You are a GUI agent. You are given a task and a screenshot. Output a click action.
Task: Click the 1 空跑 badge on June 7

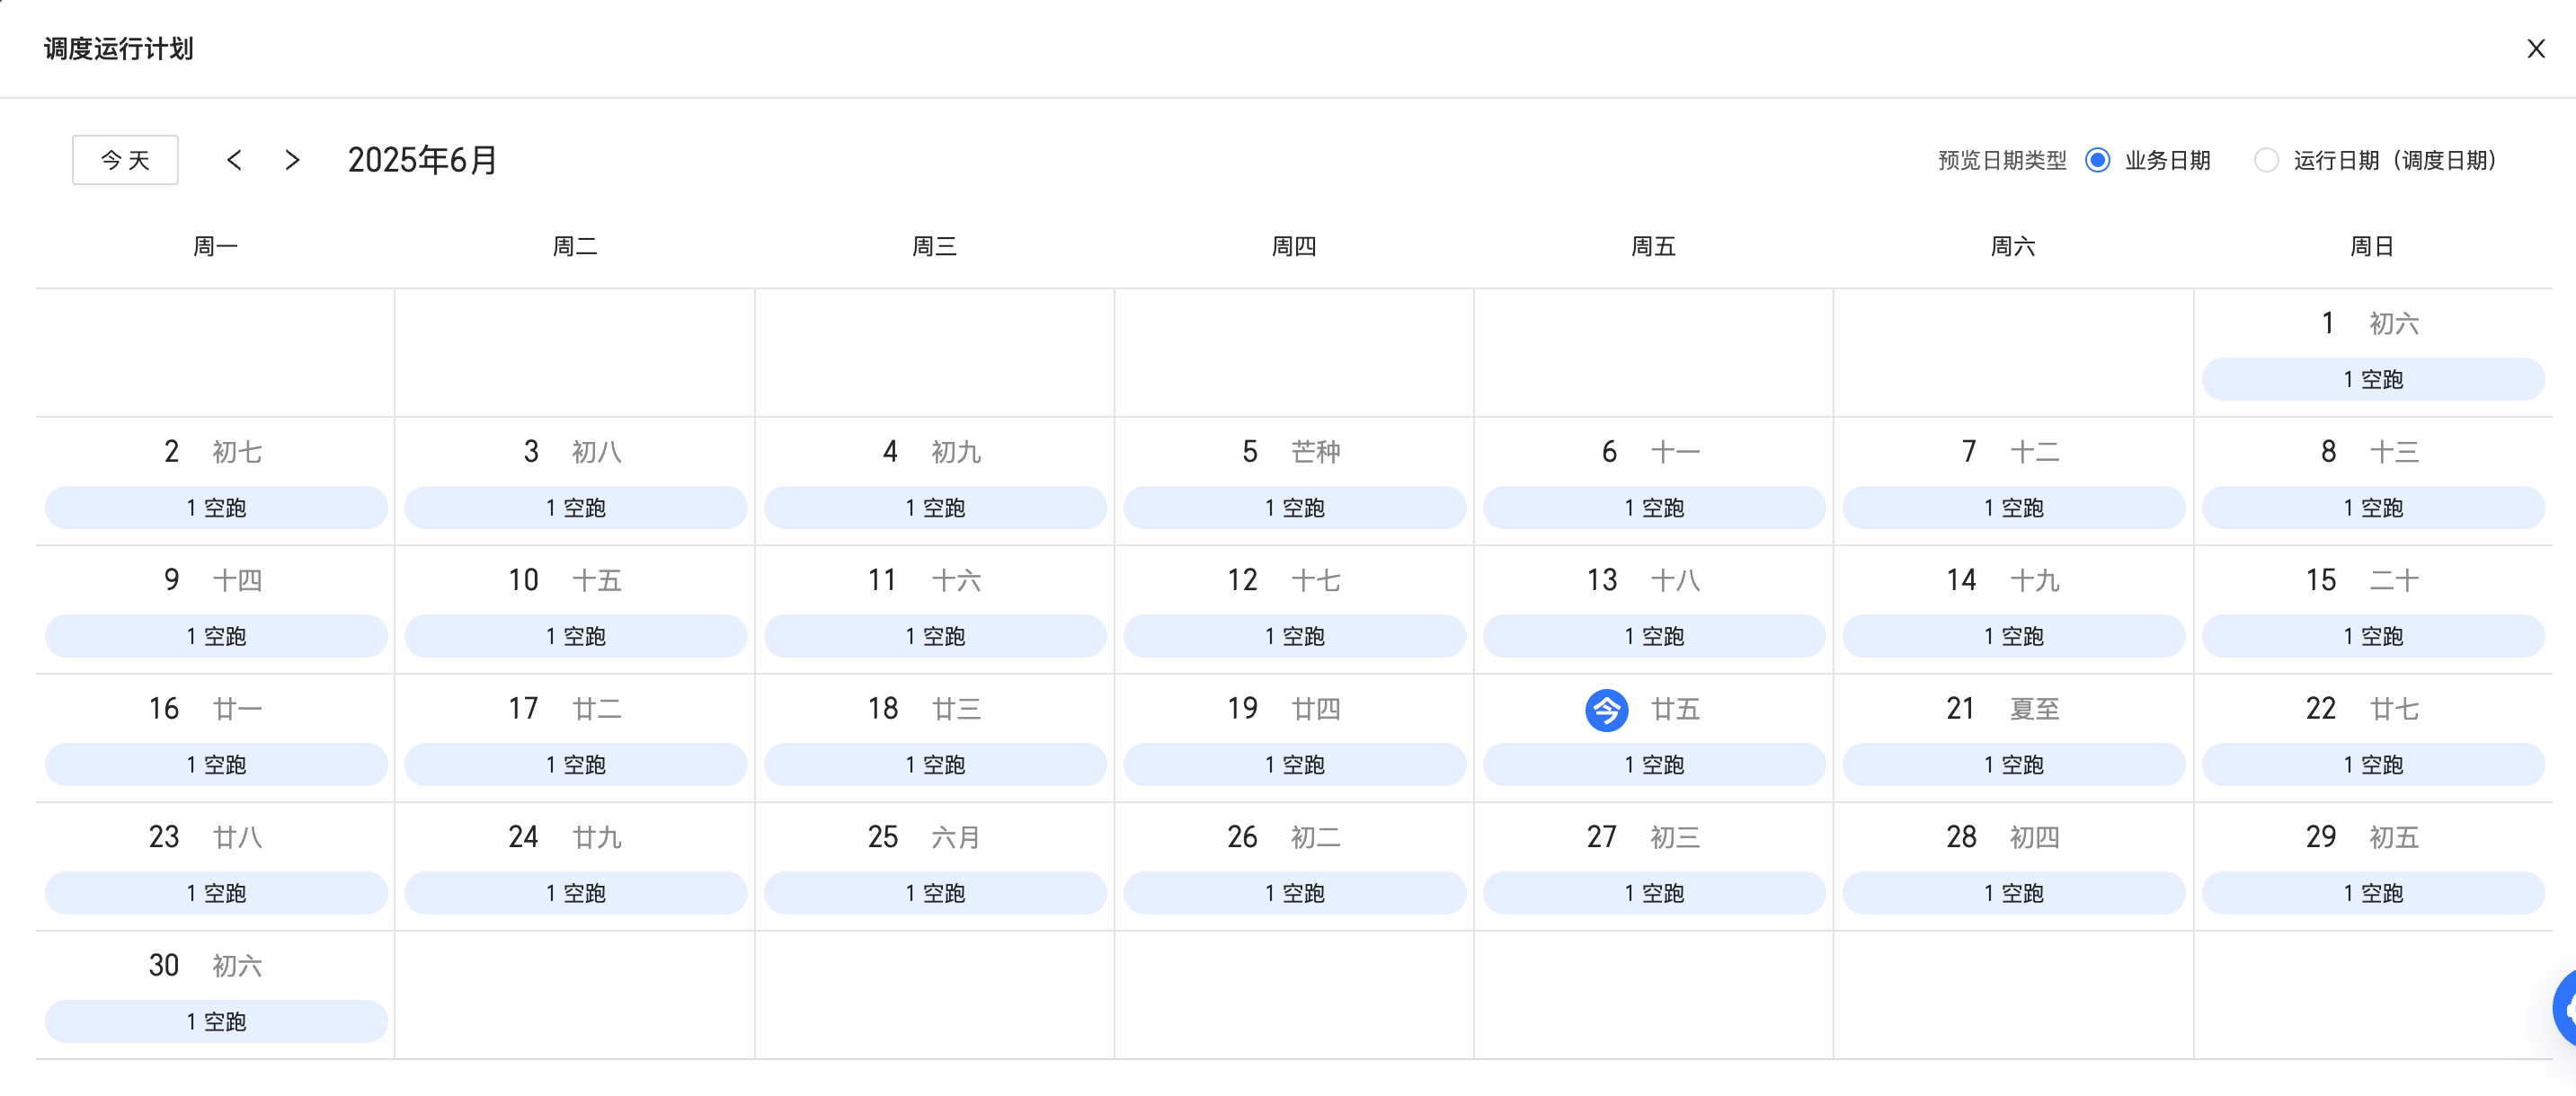[2013, 508]
